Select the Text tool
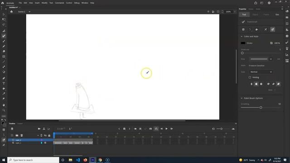The width and height of the screenshot is (290, 163). 4,83
